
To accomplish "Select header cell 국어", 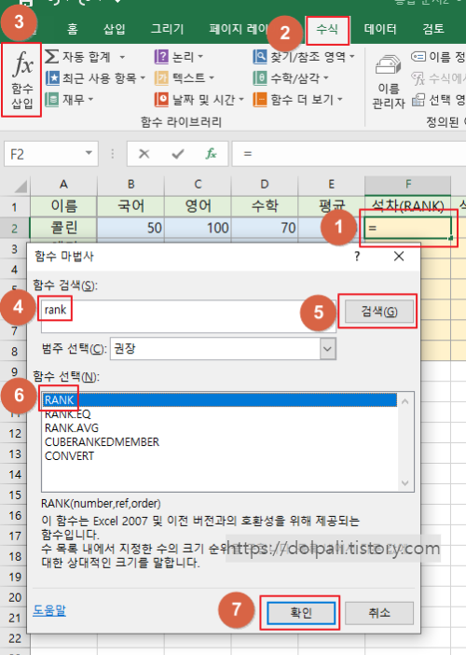I will click(130, 206).
